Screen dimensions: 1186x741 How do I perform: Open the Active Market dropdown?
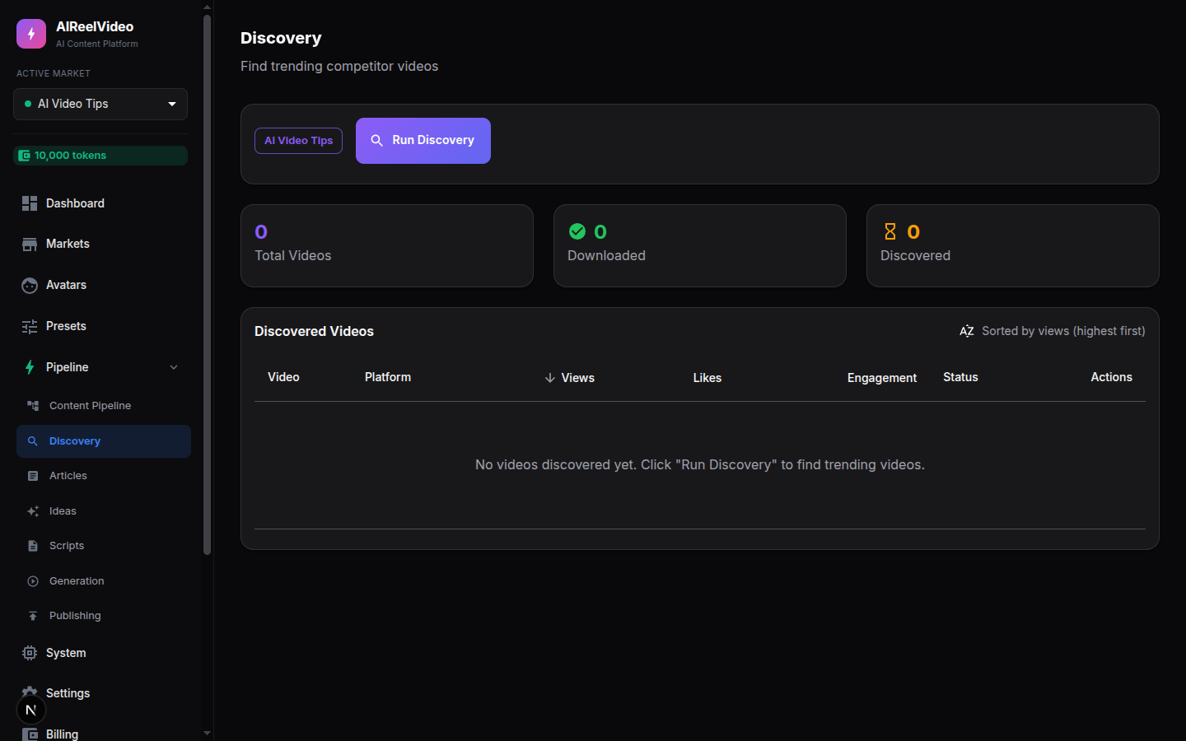point(100,104)
